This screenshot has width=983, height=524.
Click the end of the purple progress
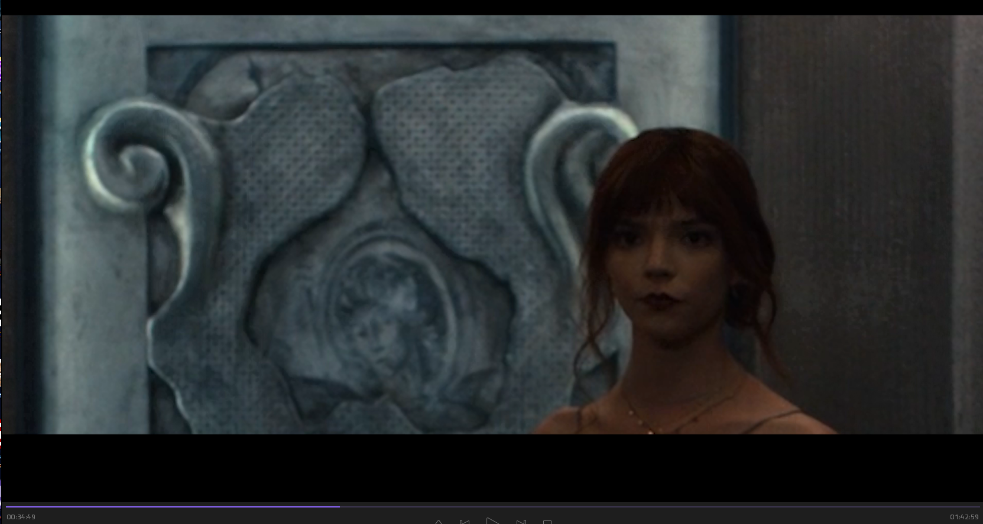pyautogui.click(x=339, y=506)
